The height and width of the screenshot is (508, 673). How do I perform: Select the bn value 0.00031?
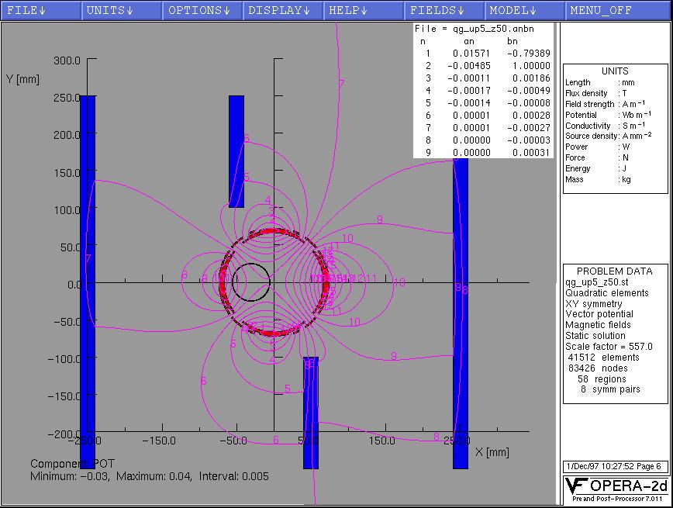coord(531,153)
